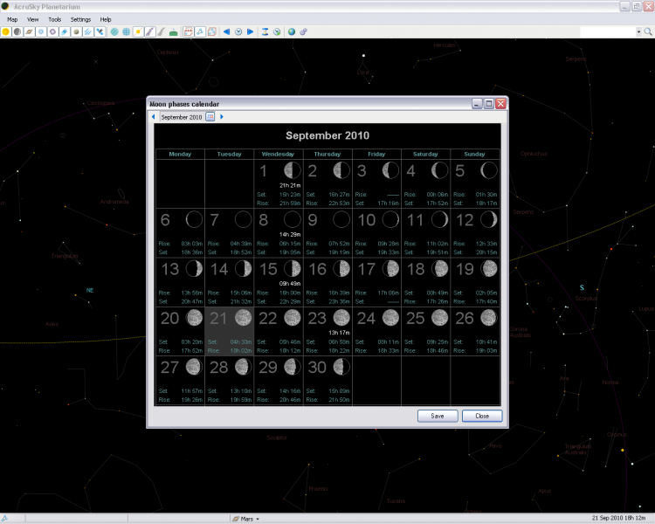Click the hourglass toolbar icon
The width and height of the screenshot is (655, 524).
[265, 31]
